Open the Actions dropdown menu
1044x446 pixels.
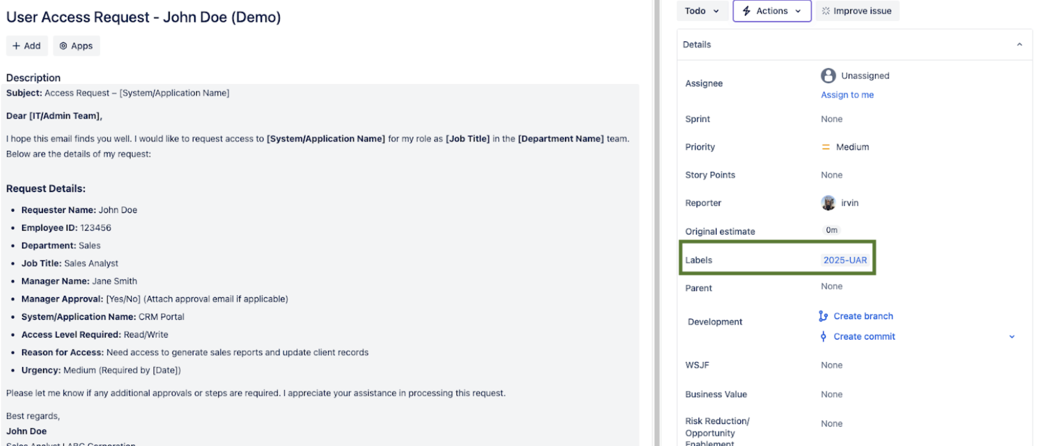(771, 11)
